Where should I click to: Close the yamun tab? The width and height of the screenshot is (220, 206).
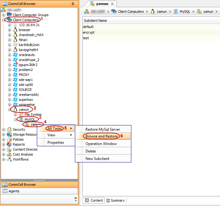click(112, 4)
